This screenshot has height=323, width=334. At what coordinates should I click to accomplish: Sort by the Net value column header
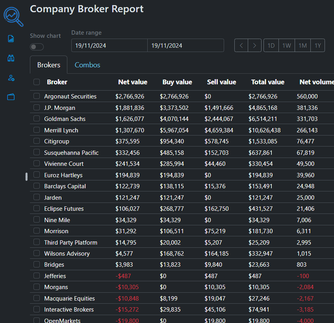(x=133, y=82)
